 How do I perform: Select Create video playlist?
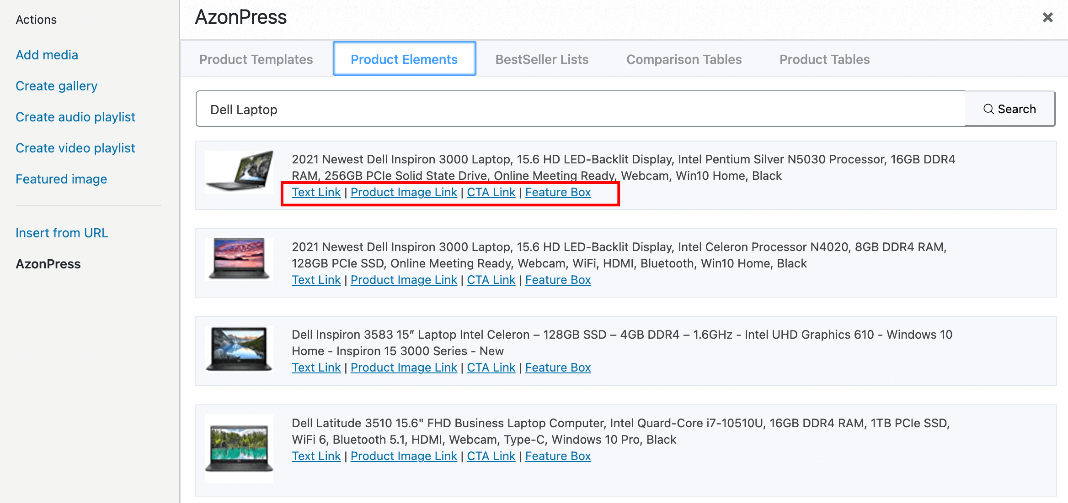point(75,148)
